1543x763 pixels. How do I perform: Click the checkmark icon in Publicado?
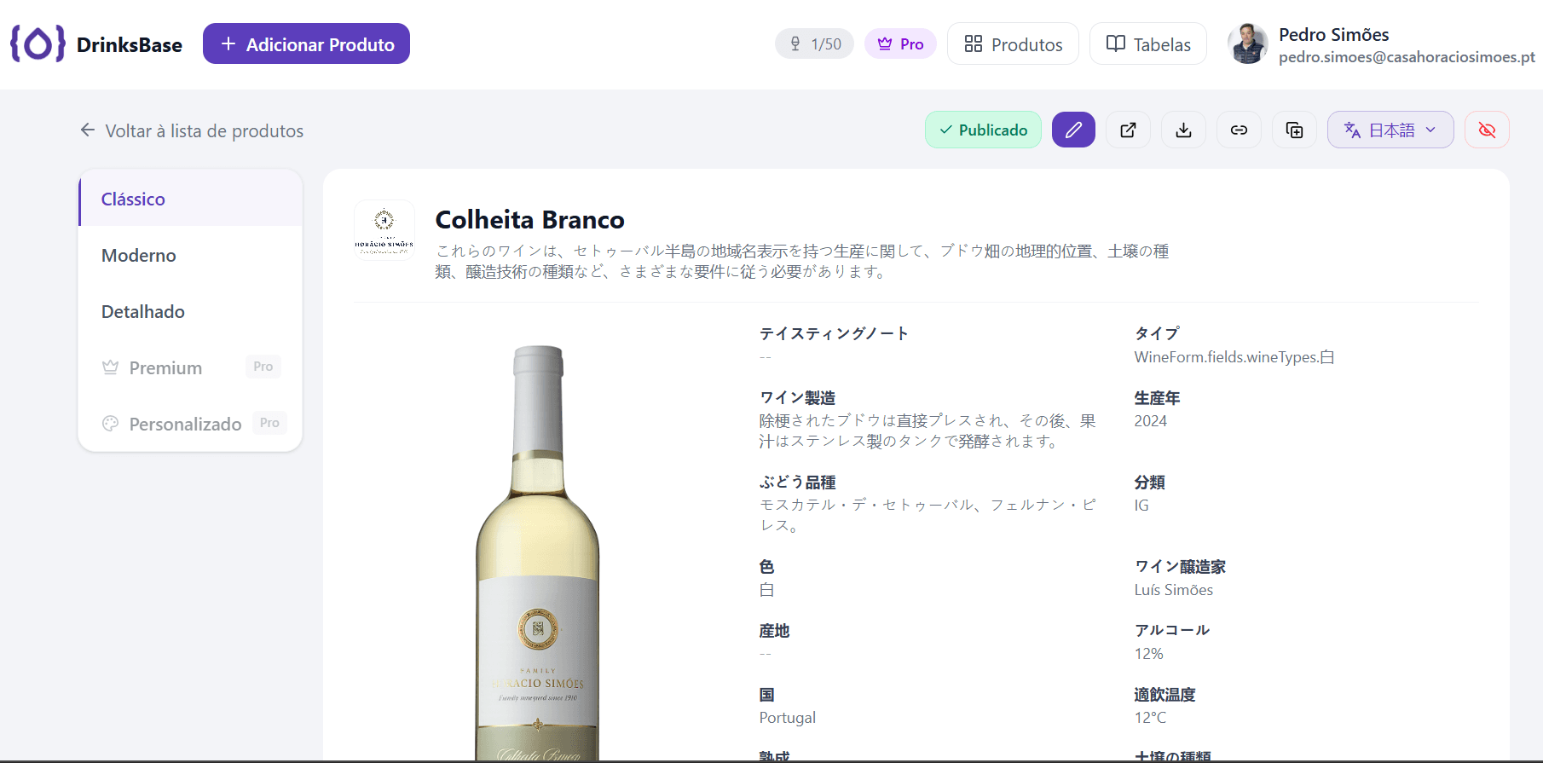tap(945, 130)
